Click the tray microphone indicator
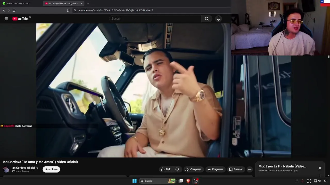330x185 pixels. [302, 181]
